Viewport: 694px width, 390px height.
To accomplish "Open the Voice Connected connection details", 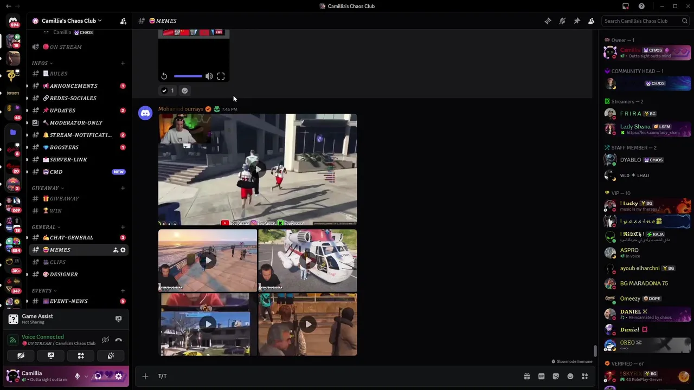I will click(42, 337).
